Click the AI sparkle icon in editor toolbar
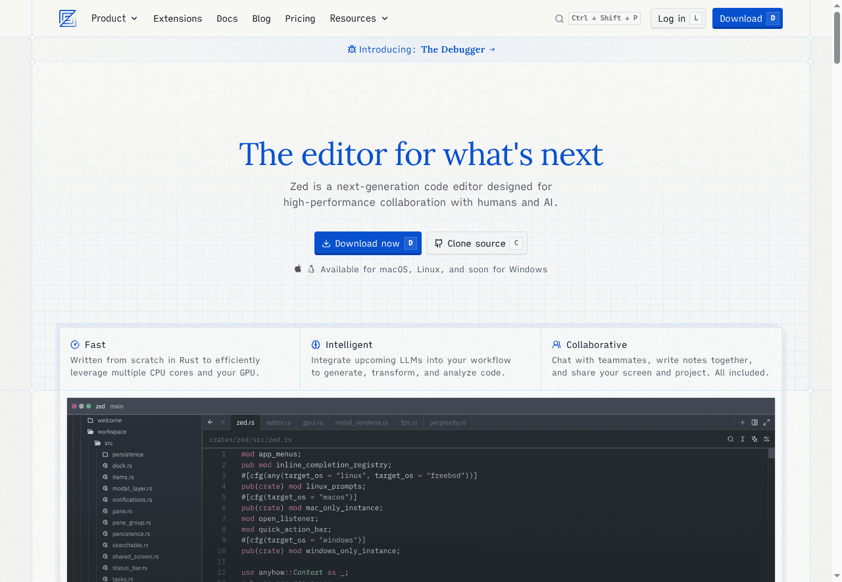Screen dimensions: 842x582 755,439
